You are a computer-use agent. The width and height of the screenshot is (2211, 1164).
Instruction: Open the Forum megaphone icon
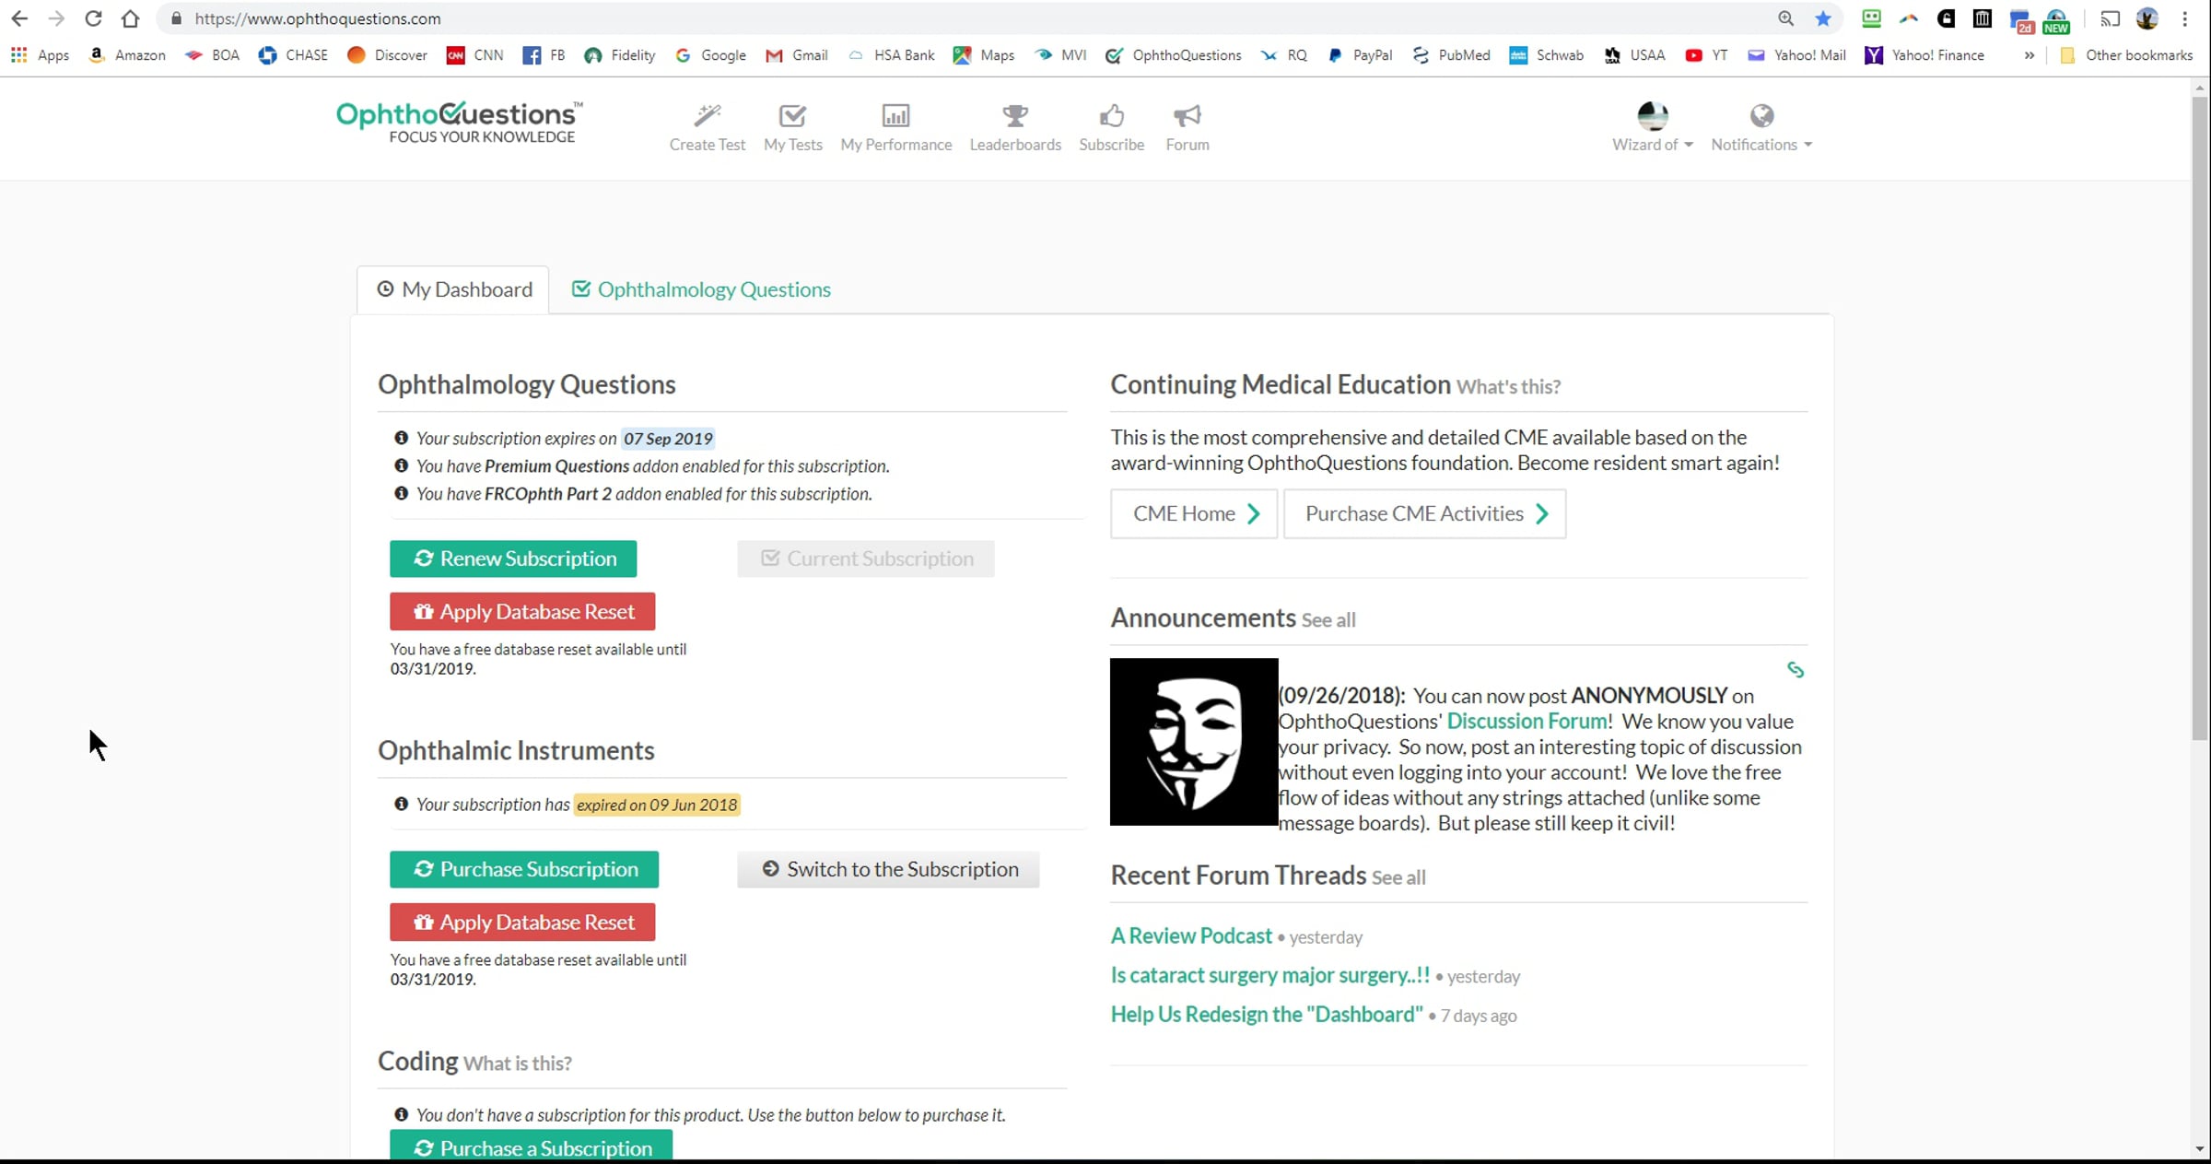(1187, 116)
